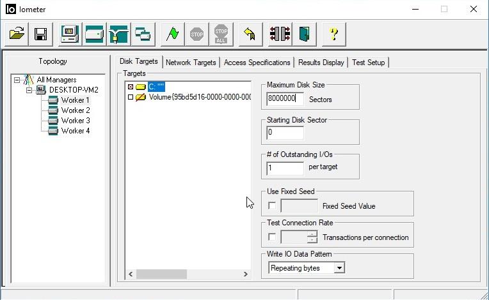Minimize the Iometer window
The width and height of the screenshot is (489, 300).
[x=415, y=10]
